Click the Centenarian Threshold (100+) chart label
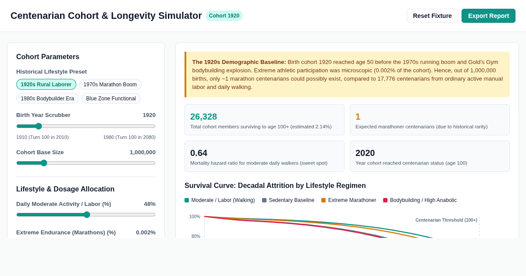 point(446,220)
